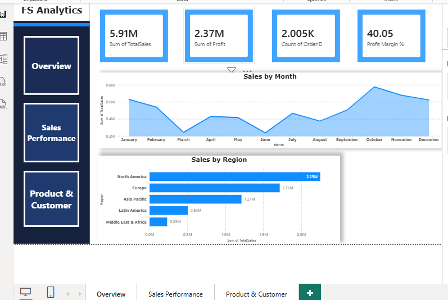Click the Sales by Region chart title
448x300 pixels.
tap(219, 160)
